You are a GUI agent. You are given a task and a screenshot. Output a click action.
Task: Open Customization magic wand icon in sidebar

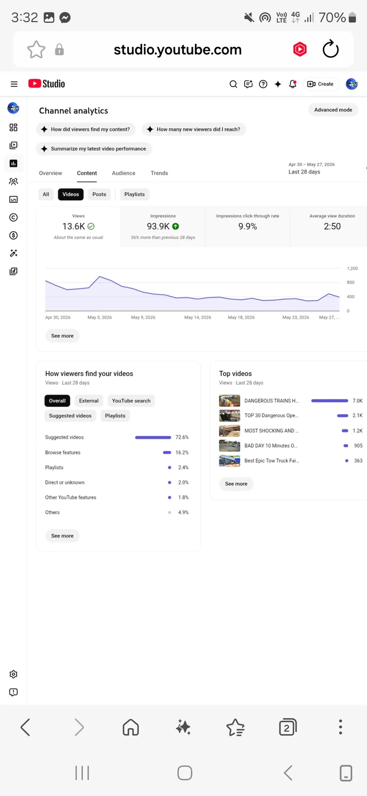tap(13, 253)
